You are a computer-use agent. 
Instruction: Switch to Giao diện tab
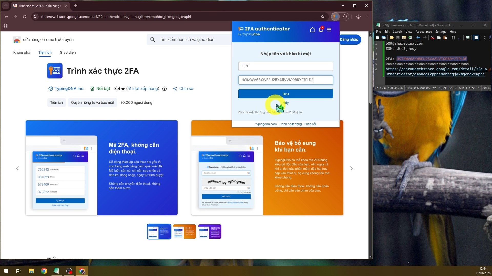[68, 52]
